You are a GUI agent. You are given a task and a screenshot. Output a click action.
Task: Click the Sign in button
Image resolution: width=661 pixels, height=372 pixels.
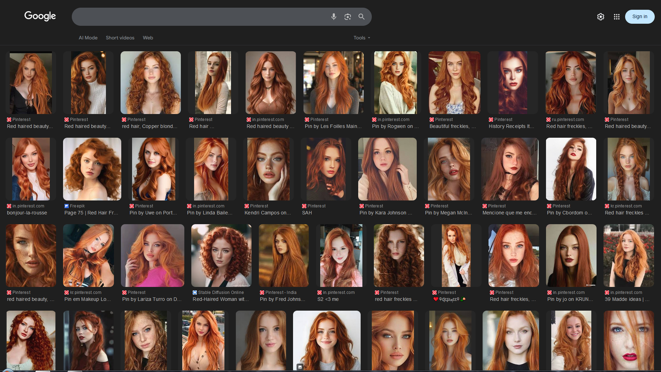[x=640, y=16]
